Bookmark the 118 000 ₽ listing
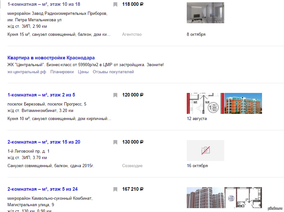 point(115,5)
